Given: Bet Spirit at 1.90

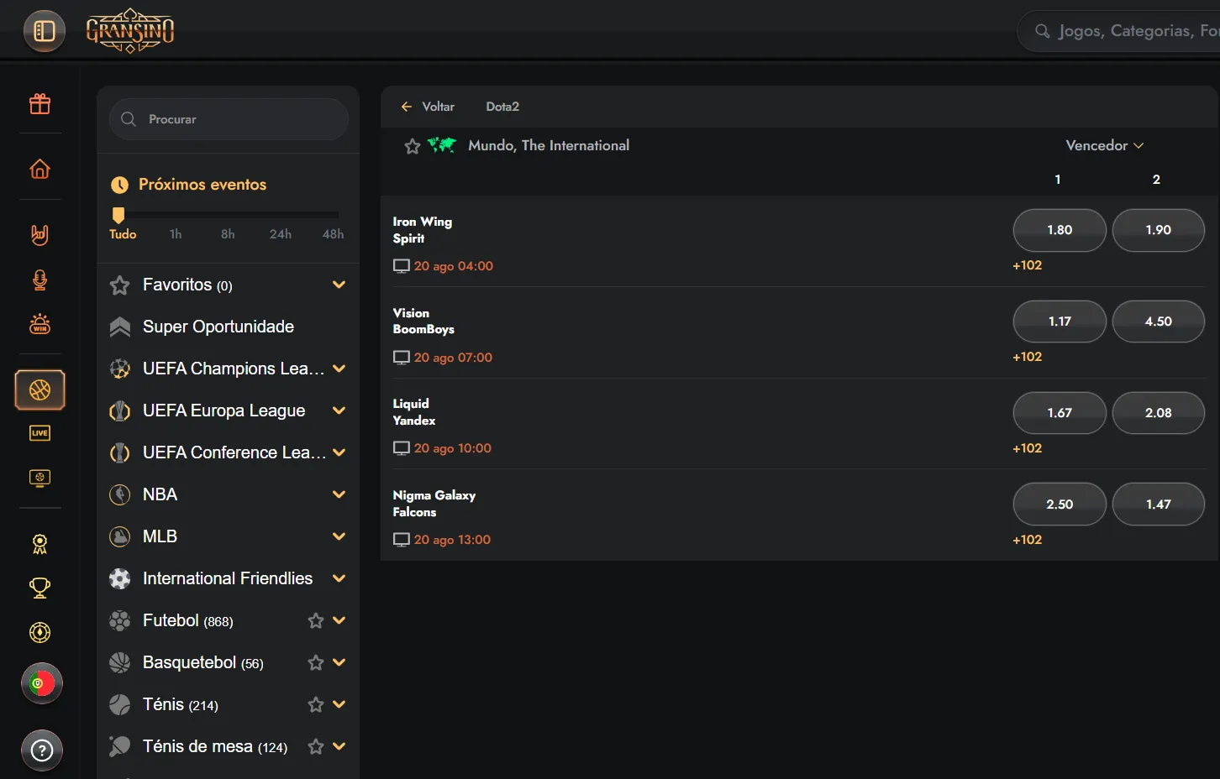Looking at the screenshot, I should (x=1159, y=230).
